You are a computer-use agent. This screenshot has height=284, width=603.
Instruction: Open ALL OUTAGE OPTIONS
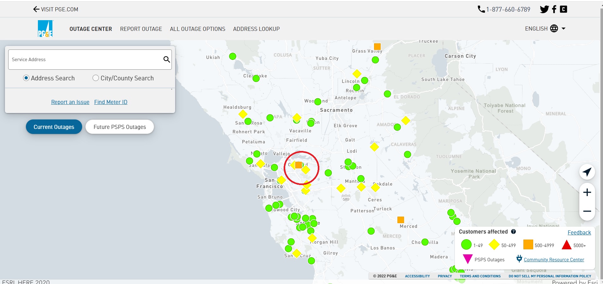197,29
